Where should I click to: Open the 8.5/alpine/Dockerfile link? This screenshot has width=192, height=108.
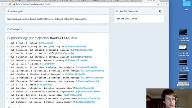[x=76, y=46]
